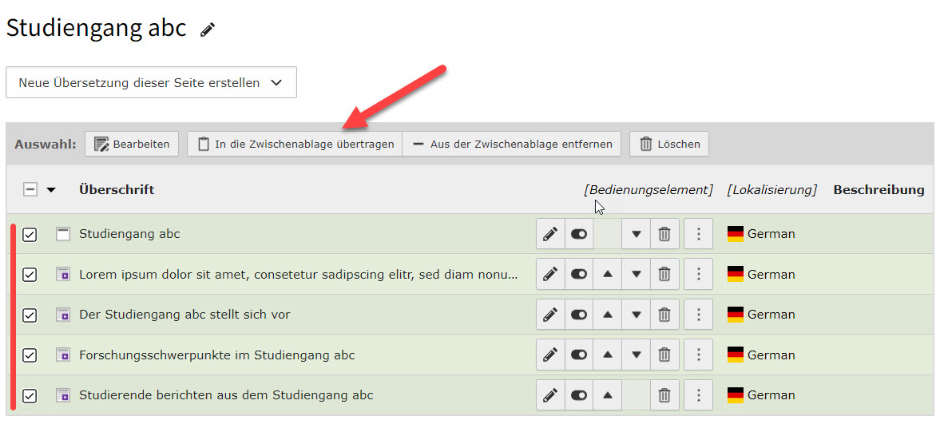
Task: Uncheck checkbox for 'Studierende berichten' row
Action: pyautogui.click(x=30, y=395)
